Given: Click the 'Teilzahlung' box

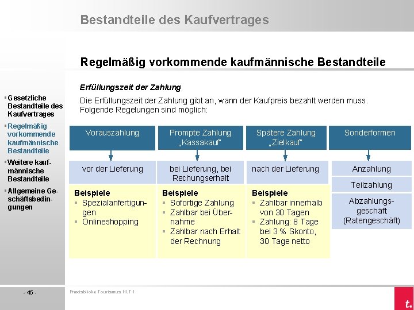Looking at the screenshot, I should tap(371, 184).
